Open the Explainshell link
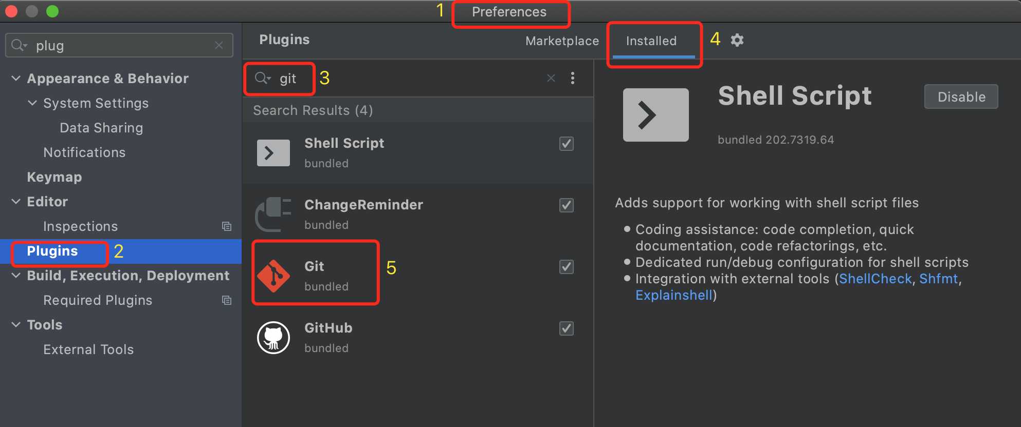The width and height of the screenshot is (1021, 427). coord(674,295)
